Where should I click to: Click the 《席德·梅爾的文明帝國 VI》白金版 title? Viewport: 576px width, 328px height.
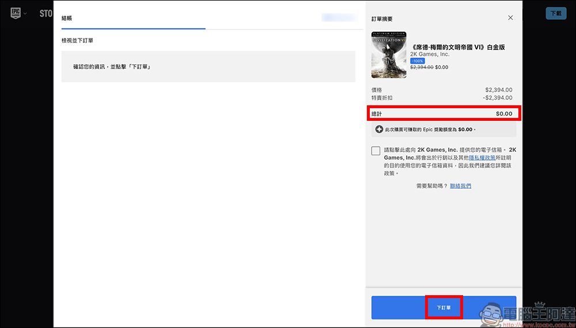pos(457,47)
